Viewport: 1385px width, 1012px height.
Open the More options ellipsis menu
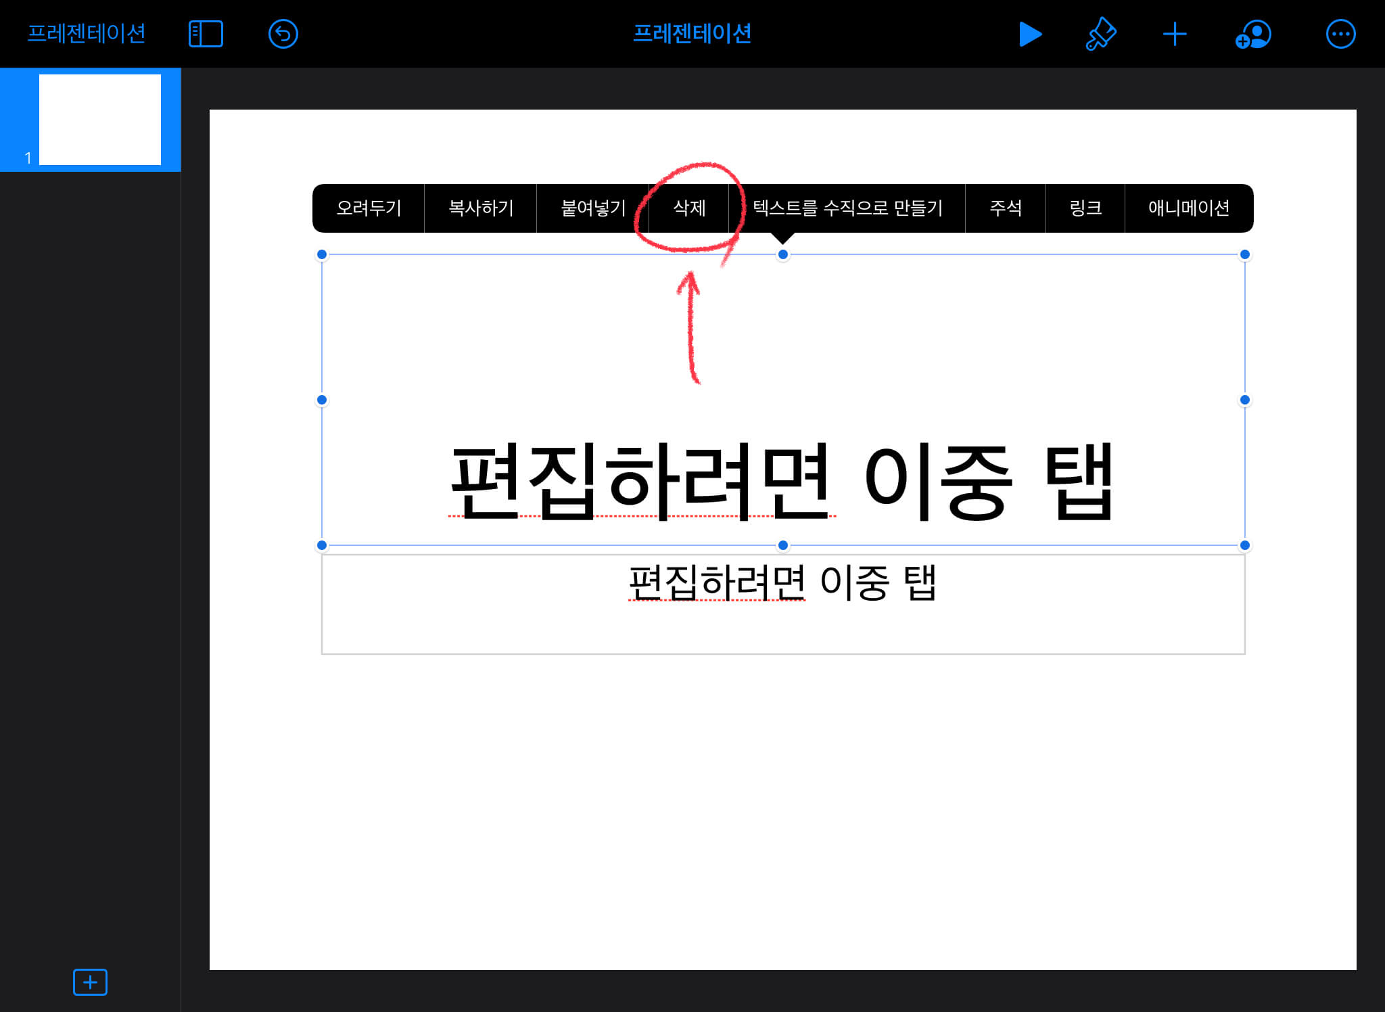1340,34
